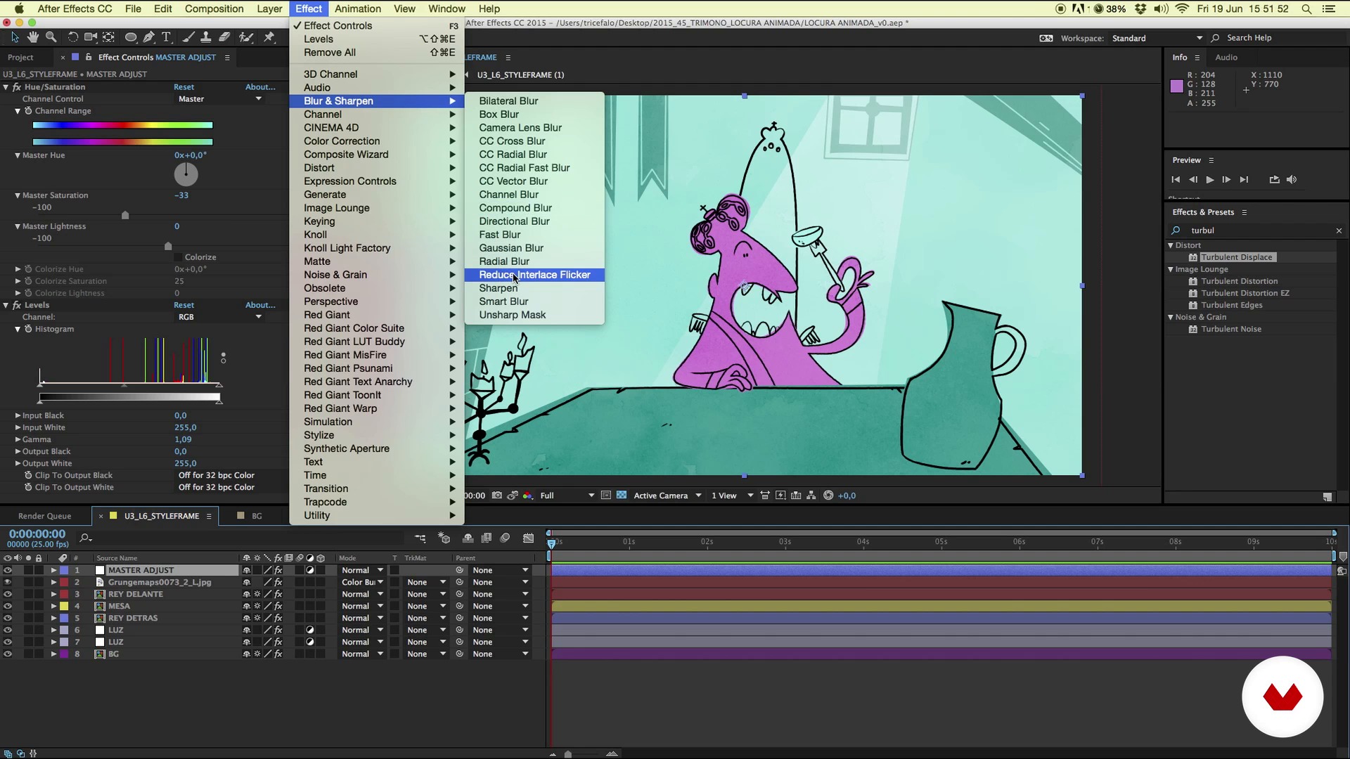Select the Pen tool
The image size is (1350, 759).
pyautogui.click(x=149, y=37)
